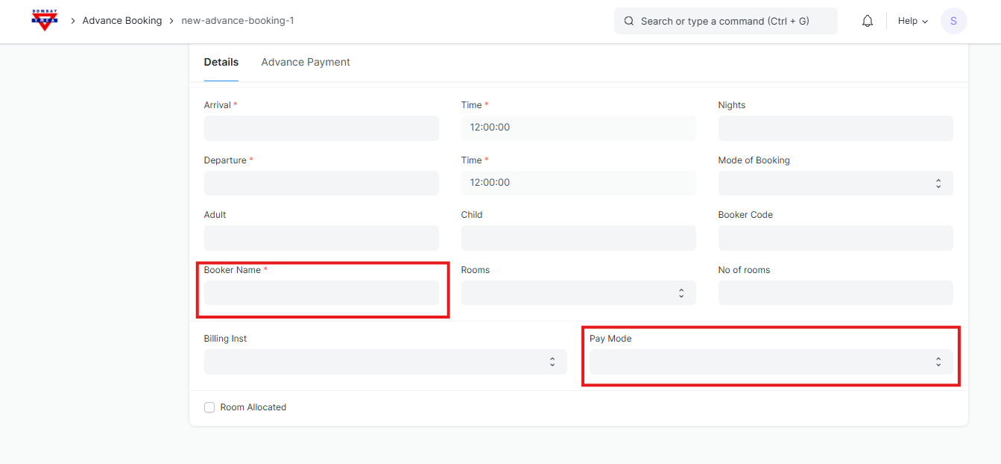
Task: Switch to the Advance Payment tab
Action: [x=305, y=62]
